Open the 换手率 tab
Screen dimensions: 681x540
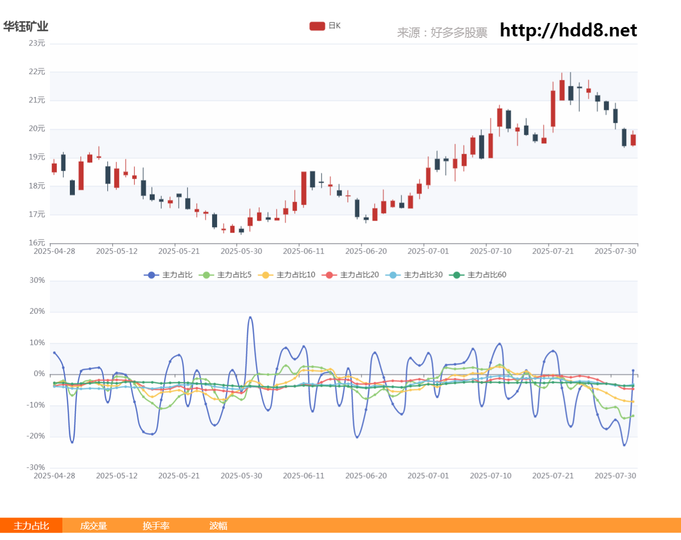click(156, 526)
